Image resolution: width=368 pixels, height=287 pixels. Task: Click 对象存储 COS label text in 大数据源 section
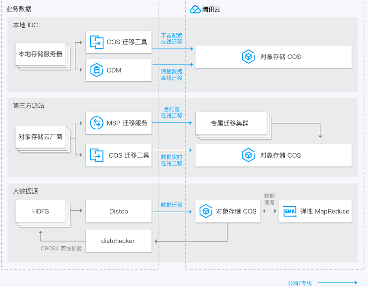pos(236,211)
